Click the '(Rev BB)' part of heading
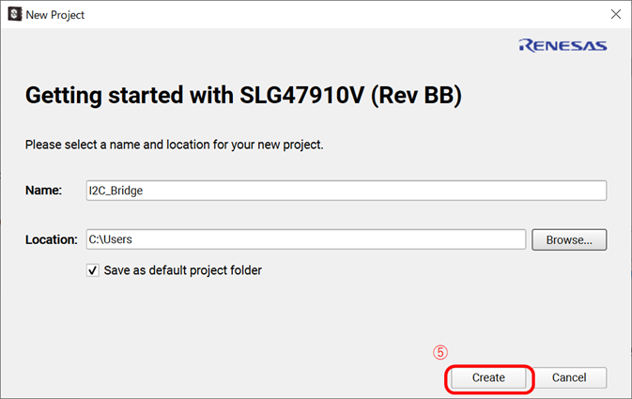This screenshot has width=632, height=399. (419, 96)
